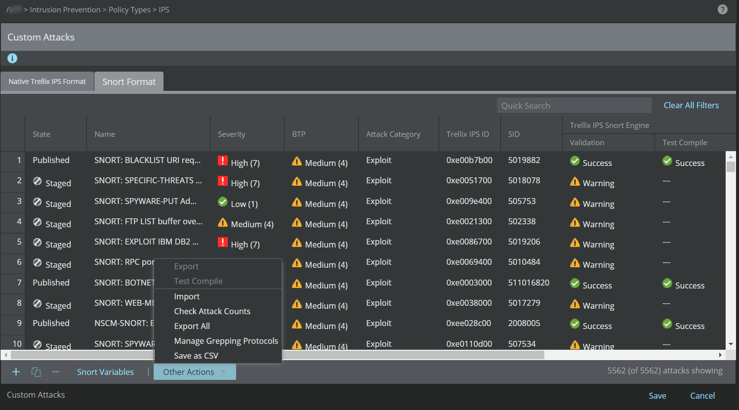Choose Import from the actions menu
This screenshot has width=739, height=410.
pyautogui.click(x=187, y=296)
